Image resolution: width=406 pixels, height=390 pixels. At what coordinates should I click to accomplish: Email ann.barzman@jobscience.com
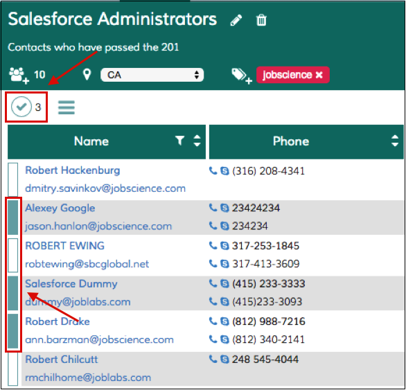click(x=100, y=339)
